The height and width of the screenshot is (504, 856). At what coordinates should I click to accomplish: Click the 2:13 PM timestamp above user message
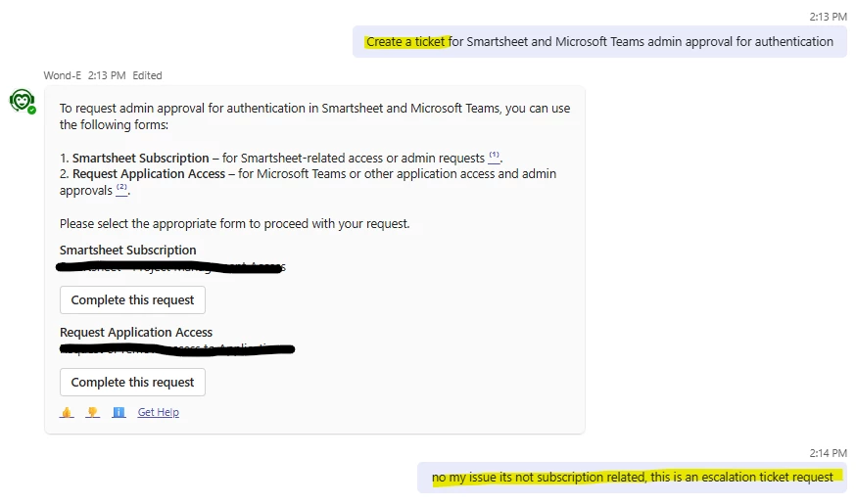[828, 17]
